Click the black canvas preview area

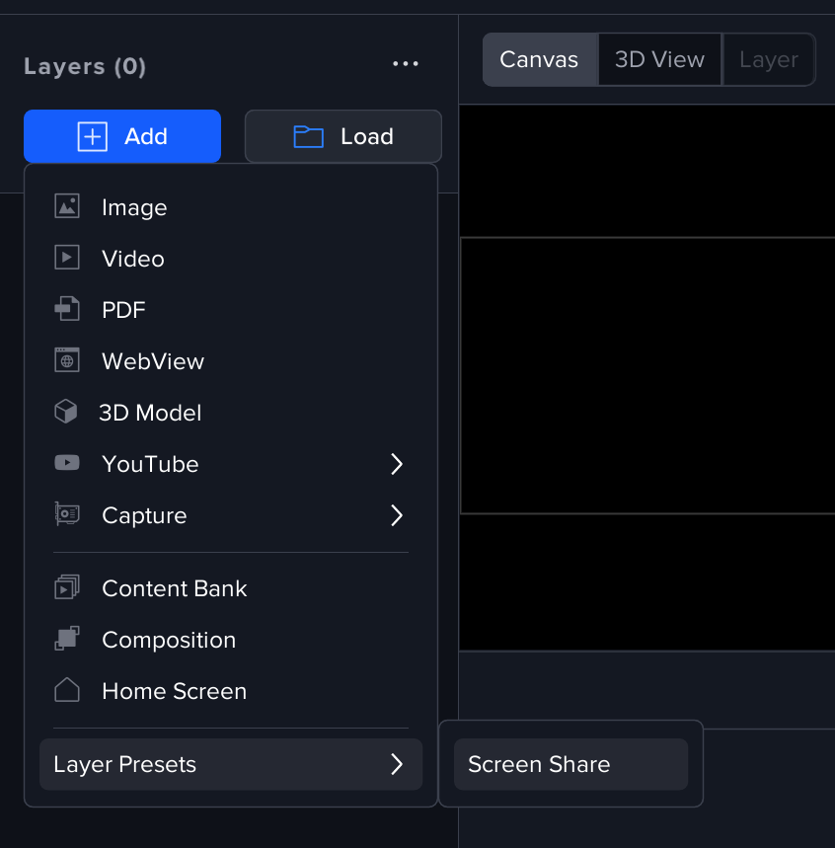coord(646,375)
